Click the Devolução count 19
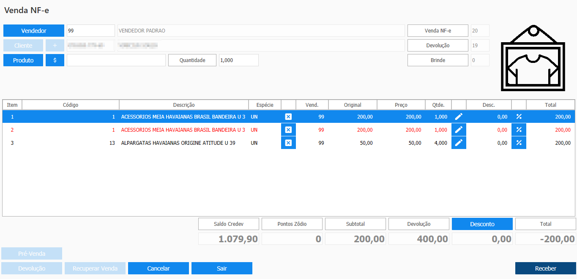Screen dimensions: 577x279 point(480,46)
